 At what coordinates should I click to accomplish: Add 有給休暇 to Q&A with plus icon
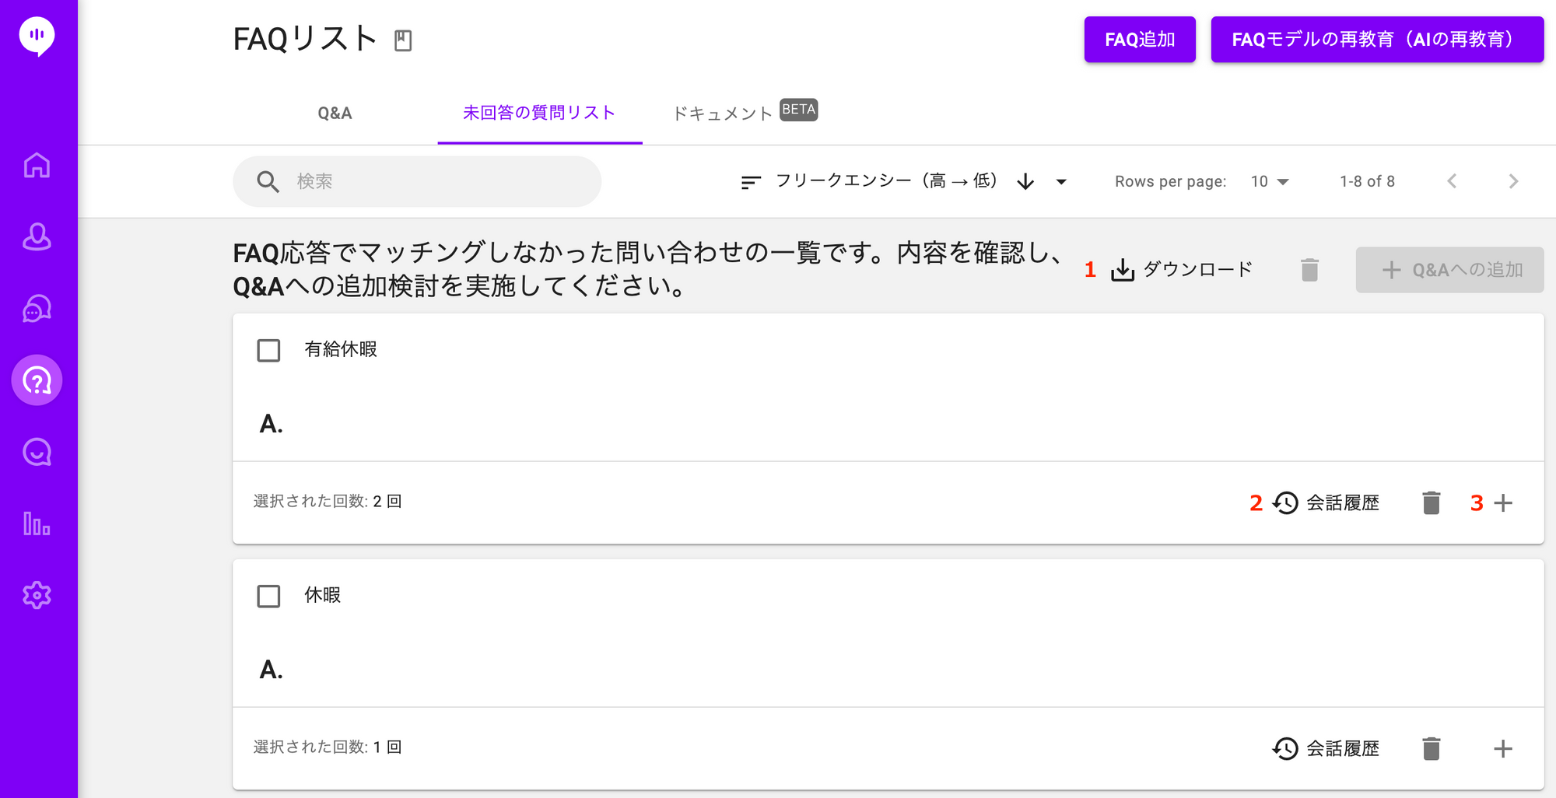1503,503
